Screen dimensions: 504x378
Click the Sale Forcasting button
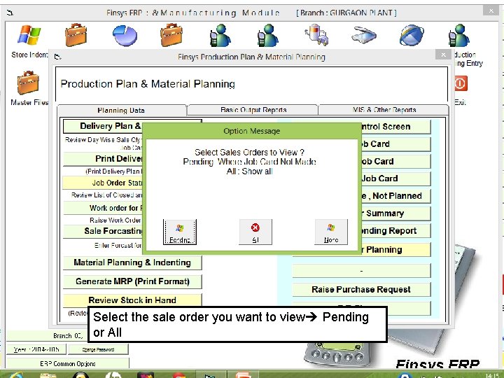click(103, 231)
